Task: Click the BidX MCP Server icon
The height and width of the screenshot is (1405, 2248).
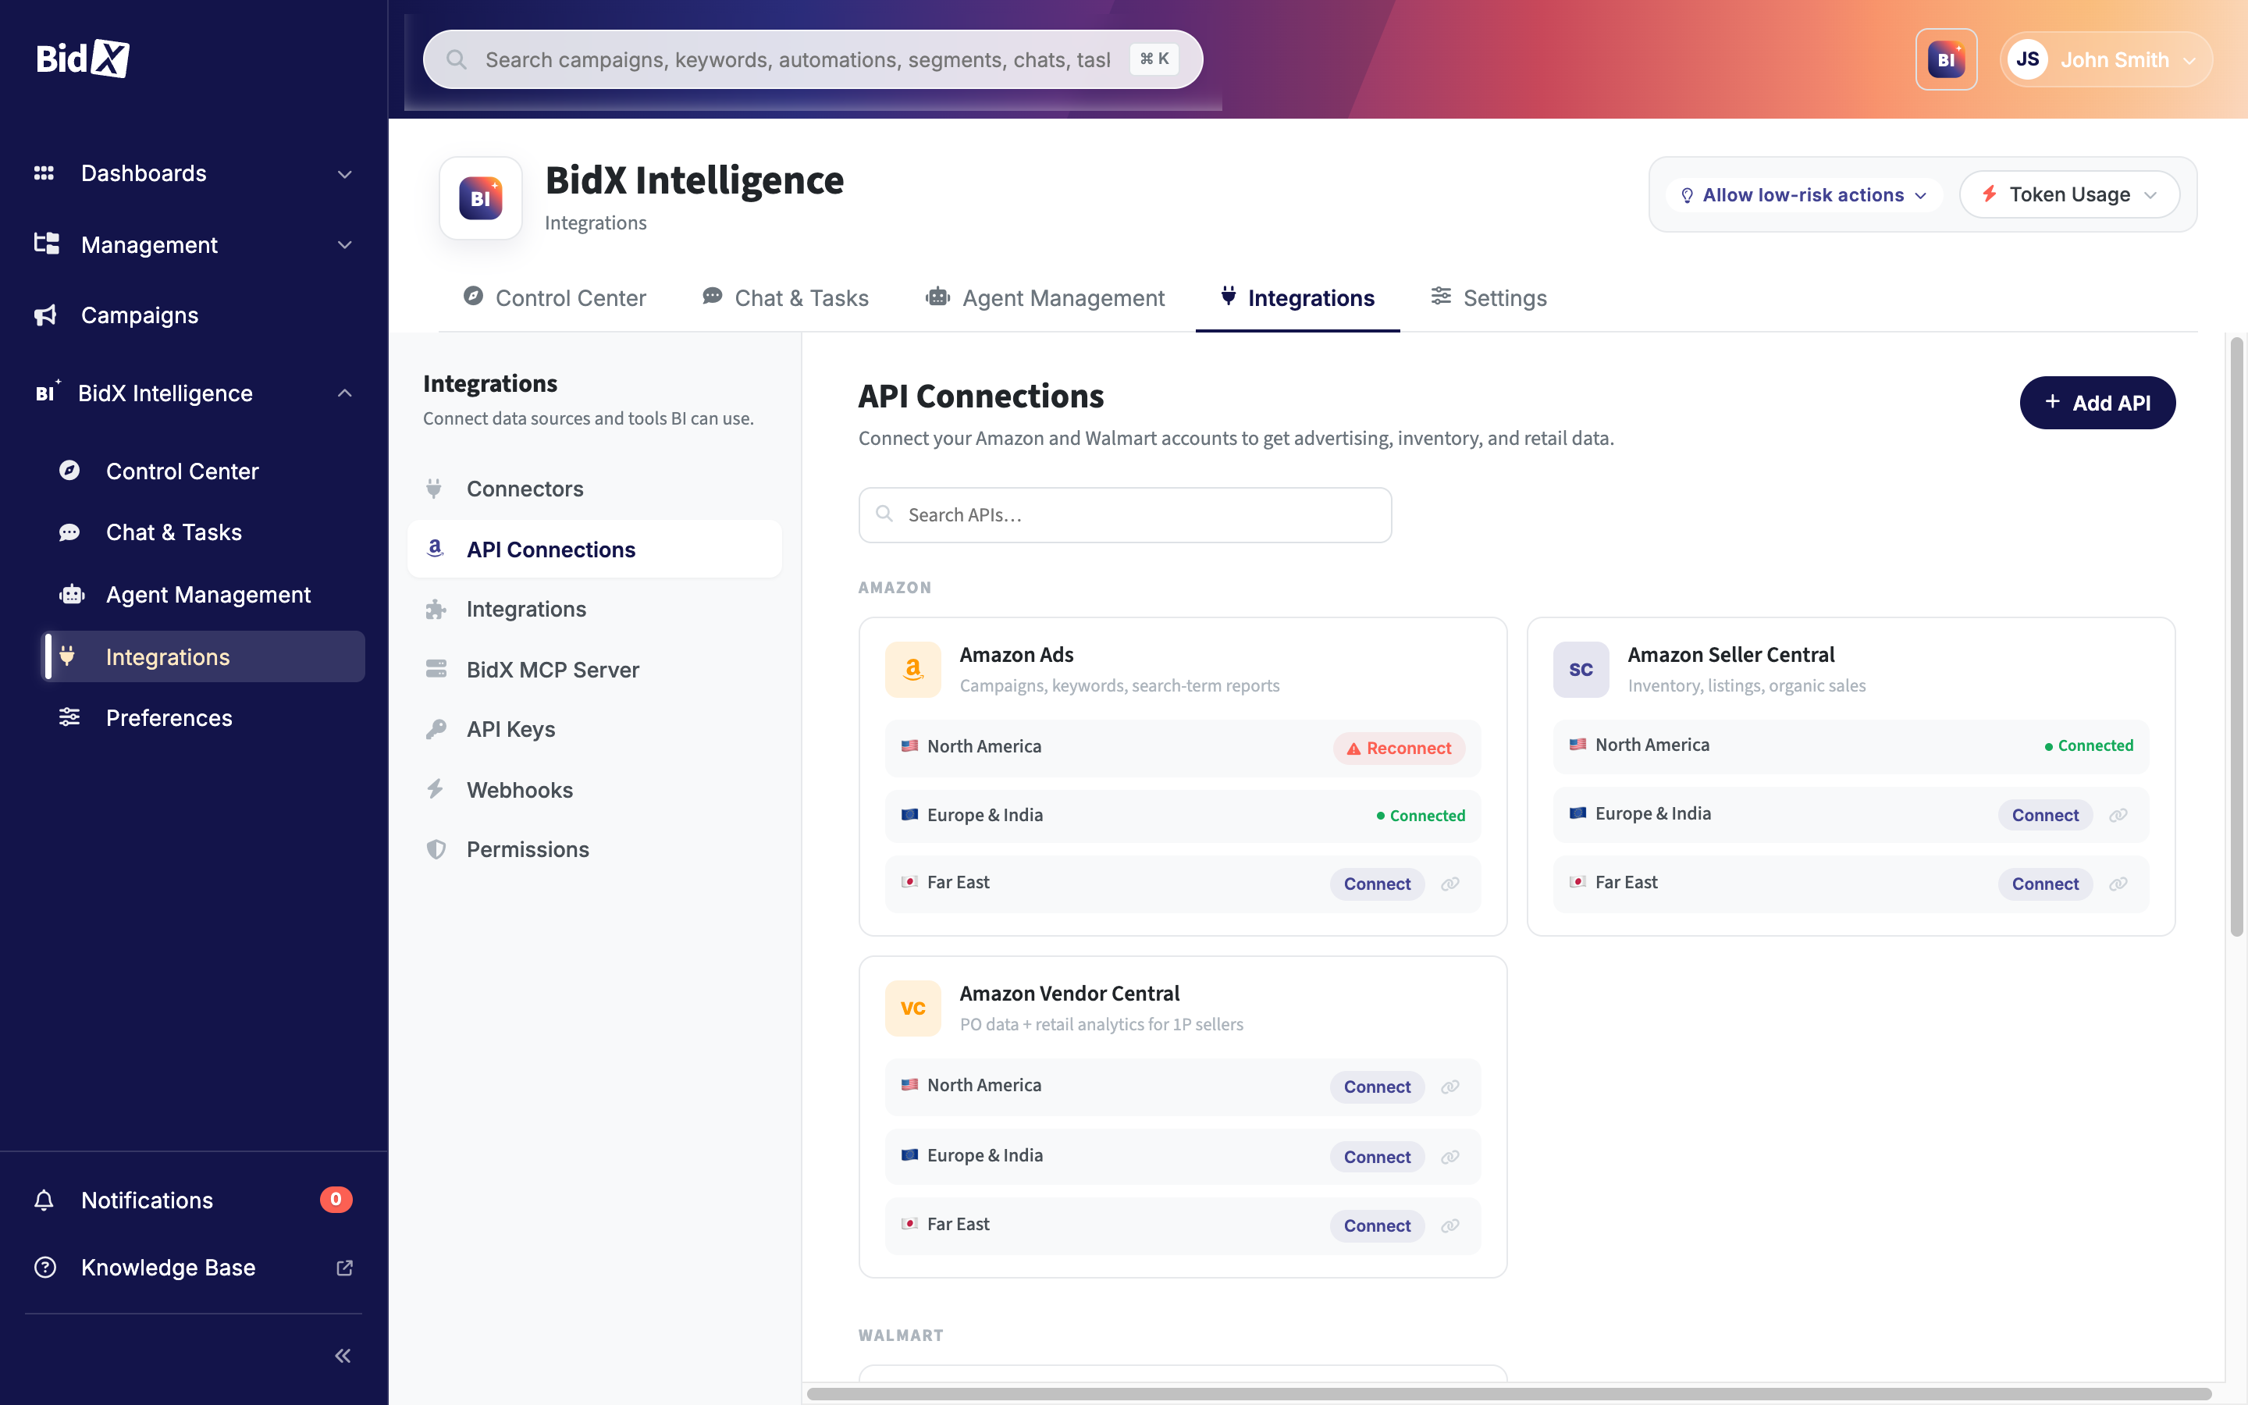Action: [436, 669]
